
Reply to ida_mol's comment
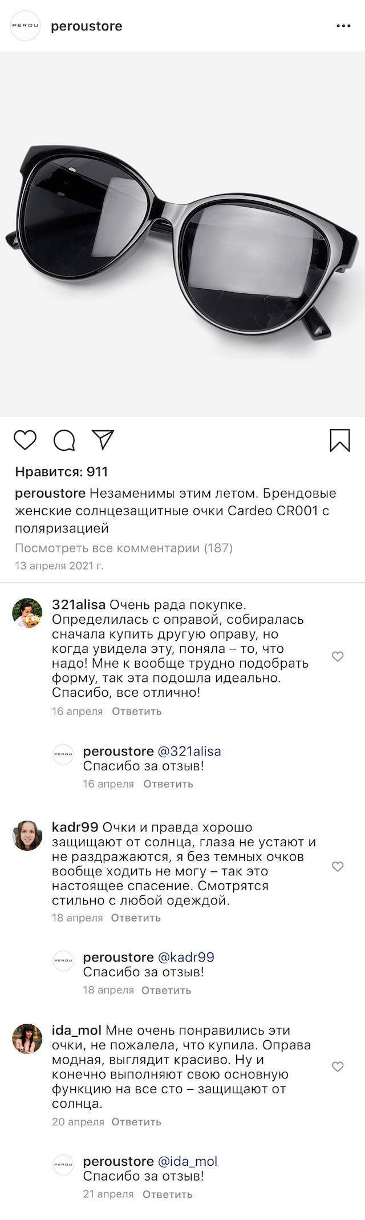[136, 1122]
